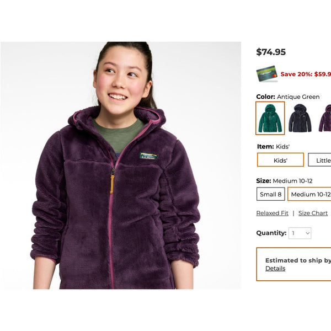Select the Antique Green jacket swatch
Image resolution: width=331 pixels, height=331 pixels.
click(270, 118)
